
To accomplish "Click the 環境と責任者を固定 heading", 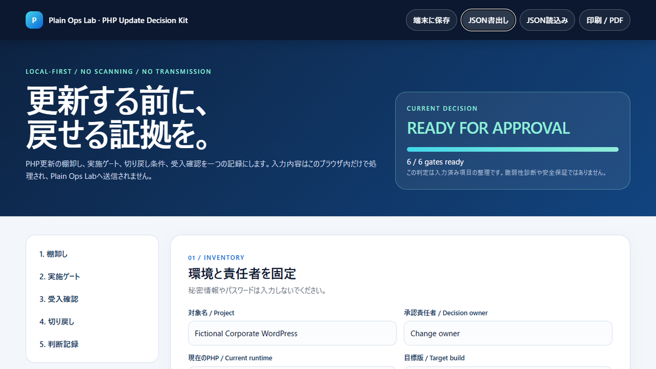I will coord(242,273).
